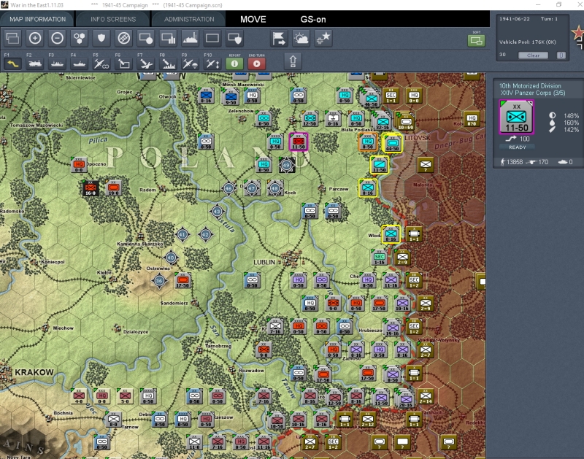This screenshot has width=584, height=459.
Task: Select F1 move mode icon
Action: coord(12,63)
